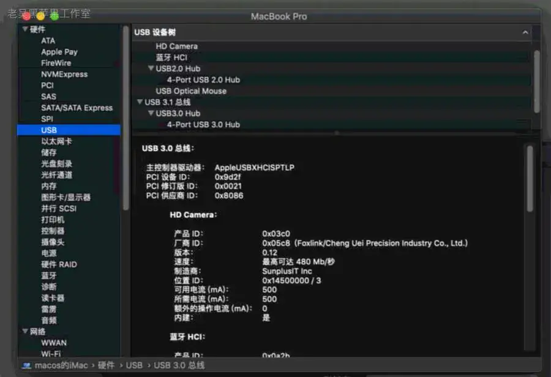This screenshot has width=551, height=377.
Task: Click the PCI 设备 ID value 0x9d2f
Action: point(228,177)
